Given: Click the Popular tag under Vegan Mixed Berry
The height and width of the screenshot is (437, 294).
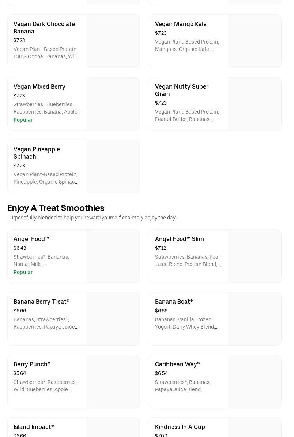Looking at the screenshot, I should 23,120.
